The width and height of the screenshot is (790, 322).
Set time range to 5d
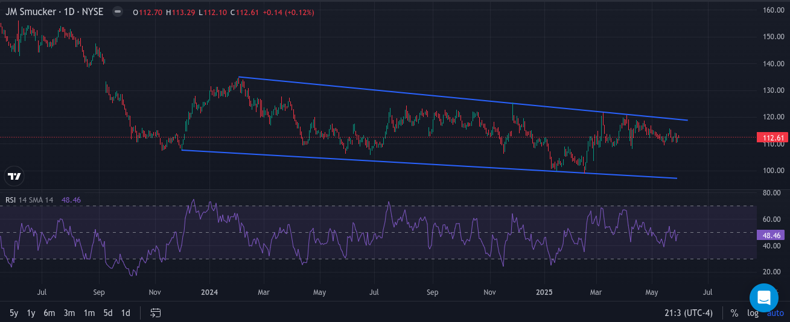(107, 313)
